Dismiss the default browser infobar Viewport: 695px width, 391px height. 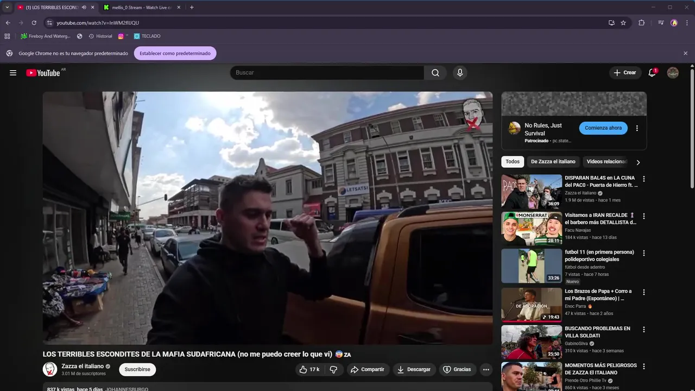point(685,53)
